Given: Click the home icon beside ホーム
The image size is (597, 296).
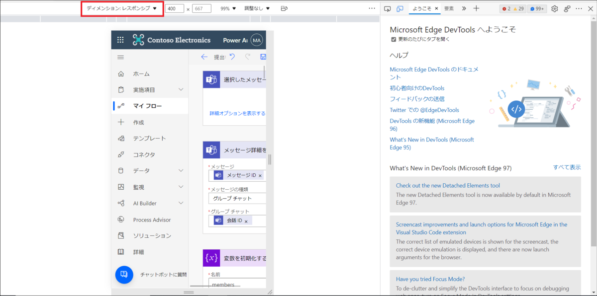Looking at the screenshot, I should (x=121, y=74).
